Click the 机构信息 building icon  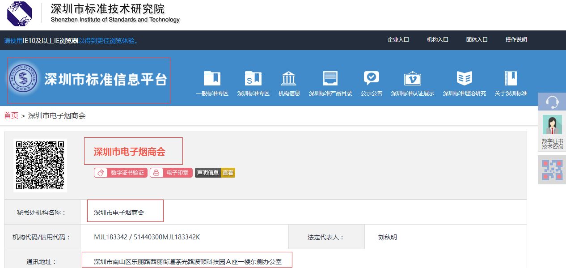point(289,78)
